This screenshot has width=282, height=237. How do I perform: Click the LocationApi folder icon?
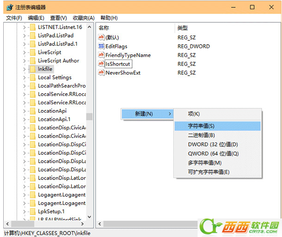[33, 111]
